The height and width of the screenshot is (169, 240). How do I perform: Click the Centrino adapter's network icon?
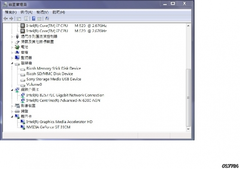pos(22,101)
